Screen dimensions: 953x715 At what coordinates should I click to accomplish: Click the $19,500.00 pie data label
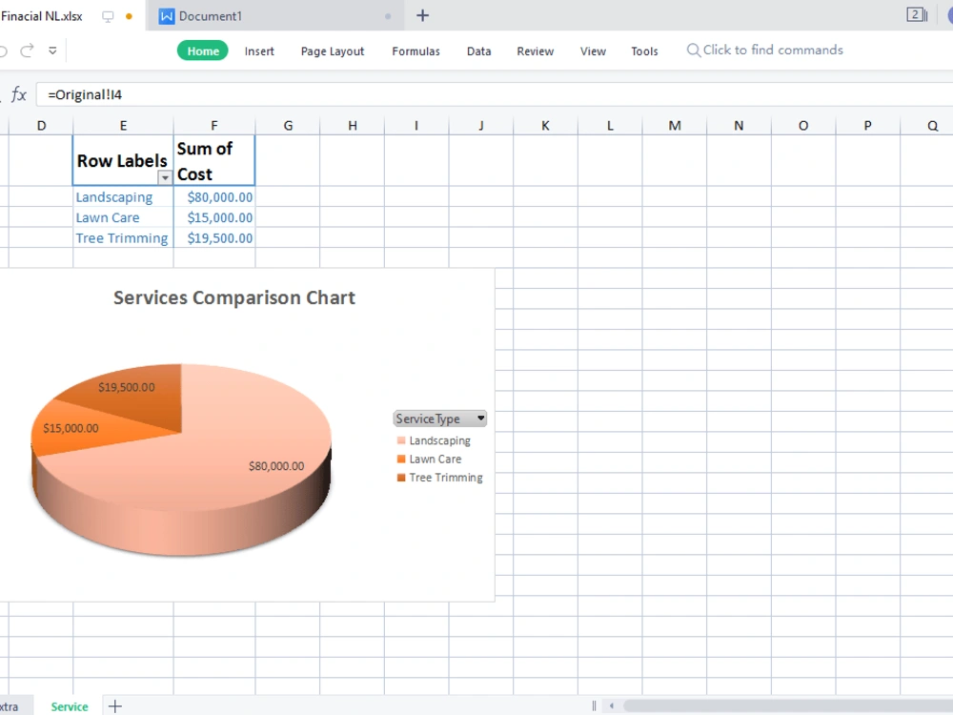(x=127, y=387)
